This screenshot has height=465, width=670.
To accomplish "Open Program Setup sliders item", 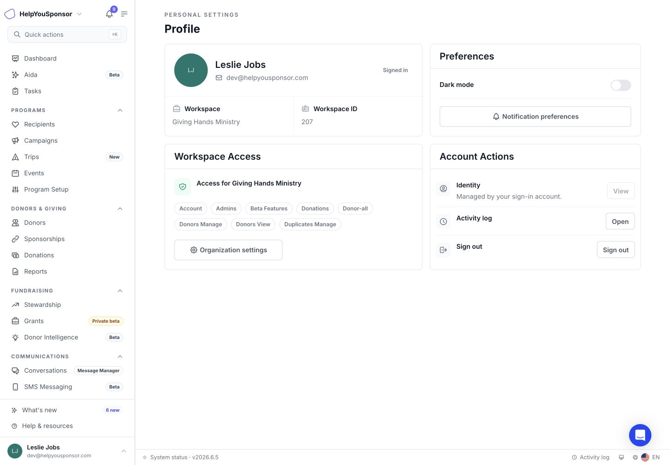I will click(67, 189).
